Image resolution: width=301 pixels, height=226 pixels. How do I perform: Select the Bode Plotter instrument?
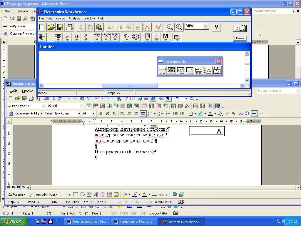[x=190, y=71]
